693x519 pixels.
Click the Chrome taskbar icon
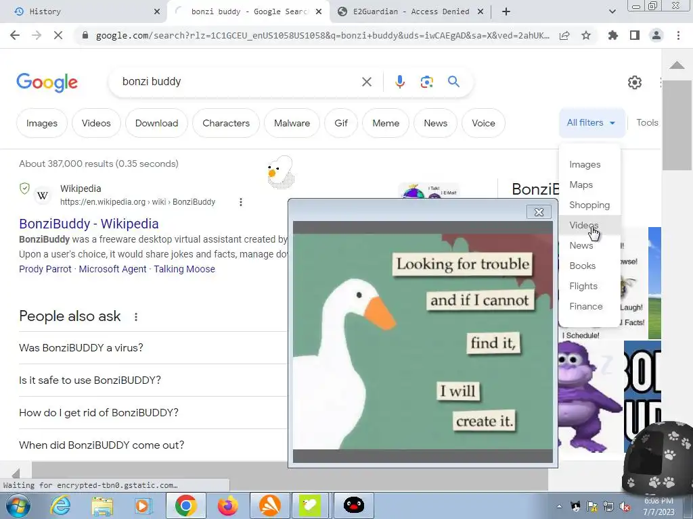coord(185,505)
